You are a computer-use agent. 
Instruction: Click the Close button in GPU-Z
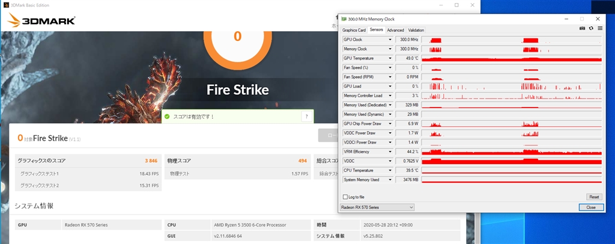point(591,207)
